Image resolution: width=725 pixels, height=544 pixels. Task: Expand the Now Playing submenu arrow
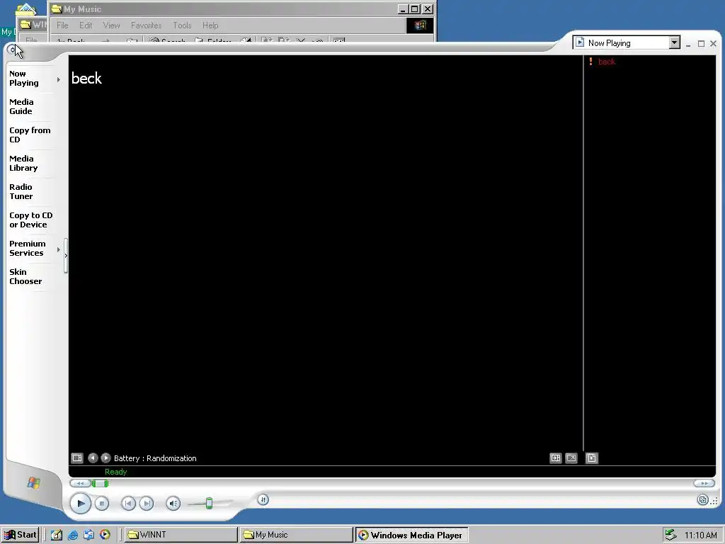(x=58, y=79)
